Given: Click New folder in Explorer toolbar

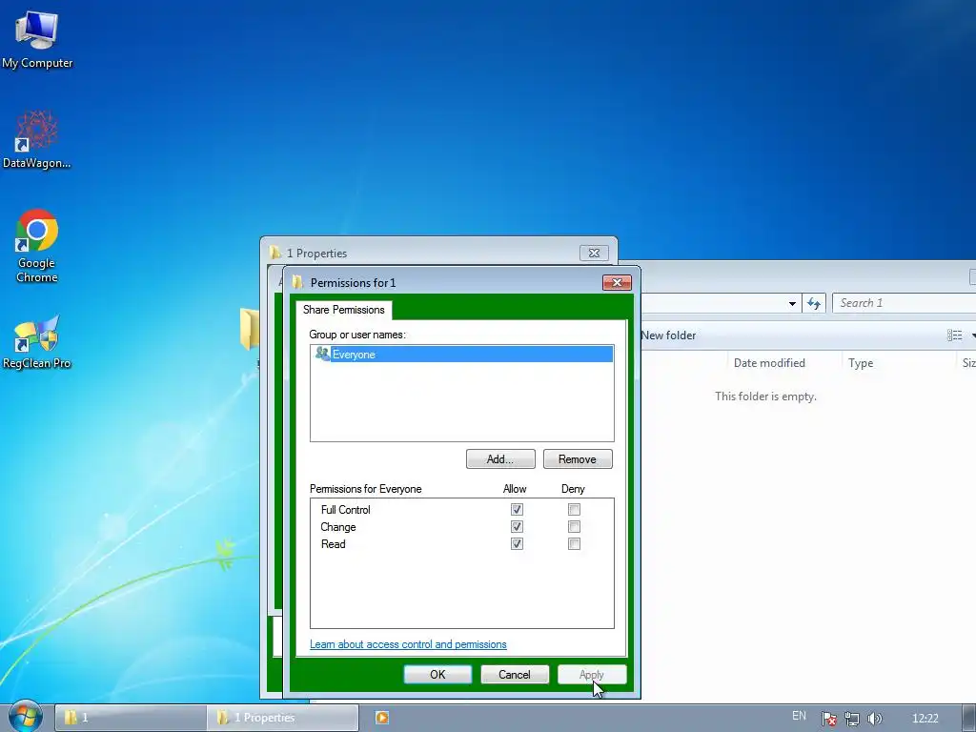Looking at the screenshot, I should click(668, 335).
